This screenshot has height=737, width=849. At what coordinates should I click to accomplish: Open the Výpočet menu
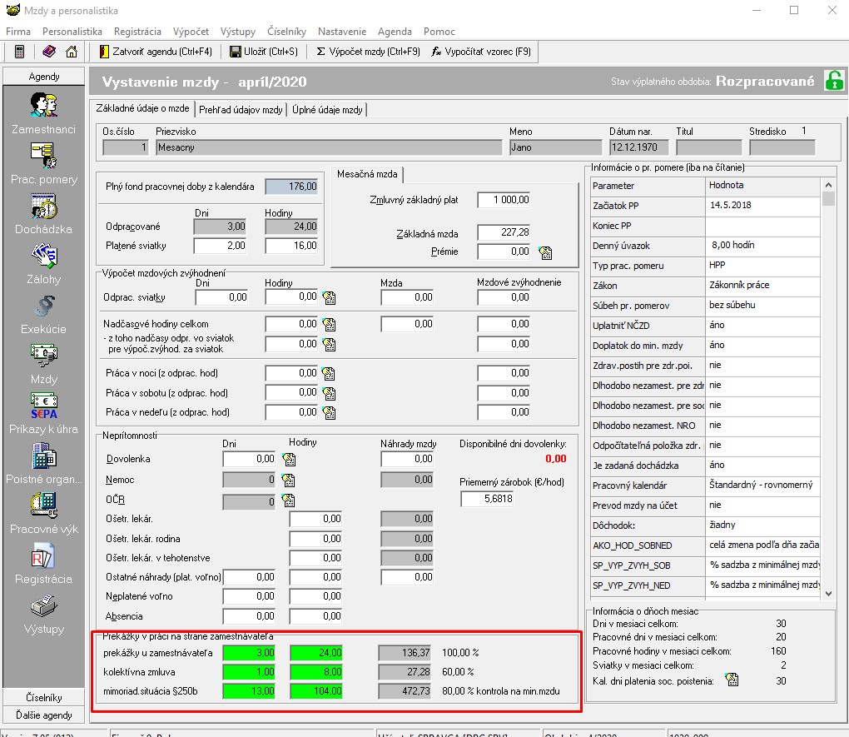pyautogui.click(x=191, y=32)
